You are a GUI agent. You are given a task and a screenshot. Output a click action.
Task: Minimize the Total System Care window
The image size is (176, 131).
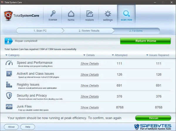click(155, 2)
